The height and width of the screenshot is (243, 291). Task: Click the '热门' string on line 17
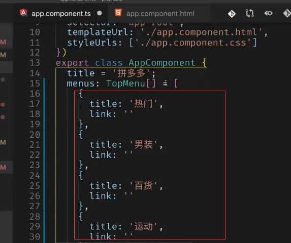143,104
